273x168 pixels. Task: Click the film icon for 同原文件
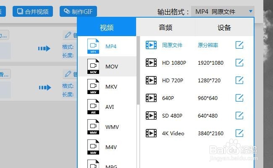click(151, 45)
